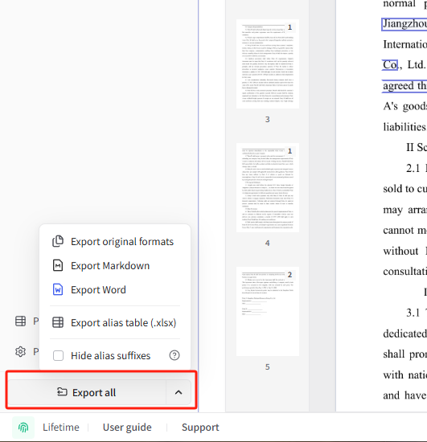
Task: Open the Support link
Action: pyautogui.click(x=200, y=428)
